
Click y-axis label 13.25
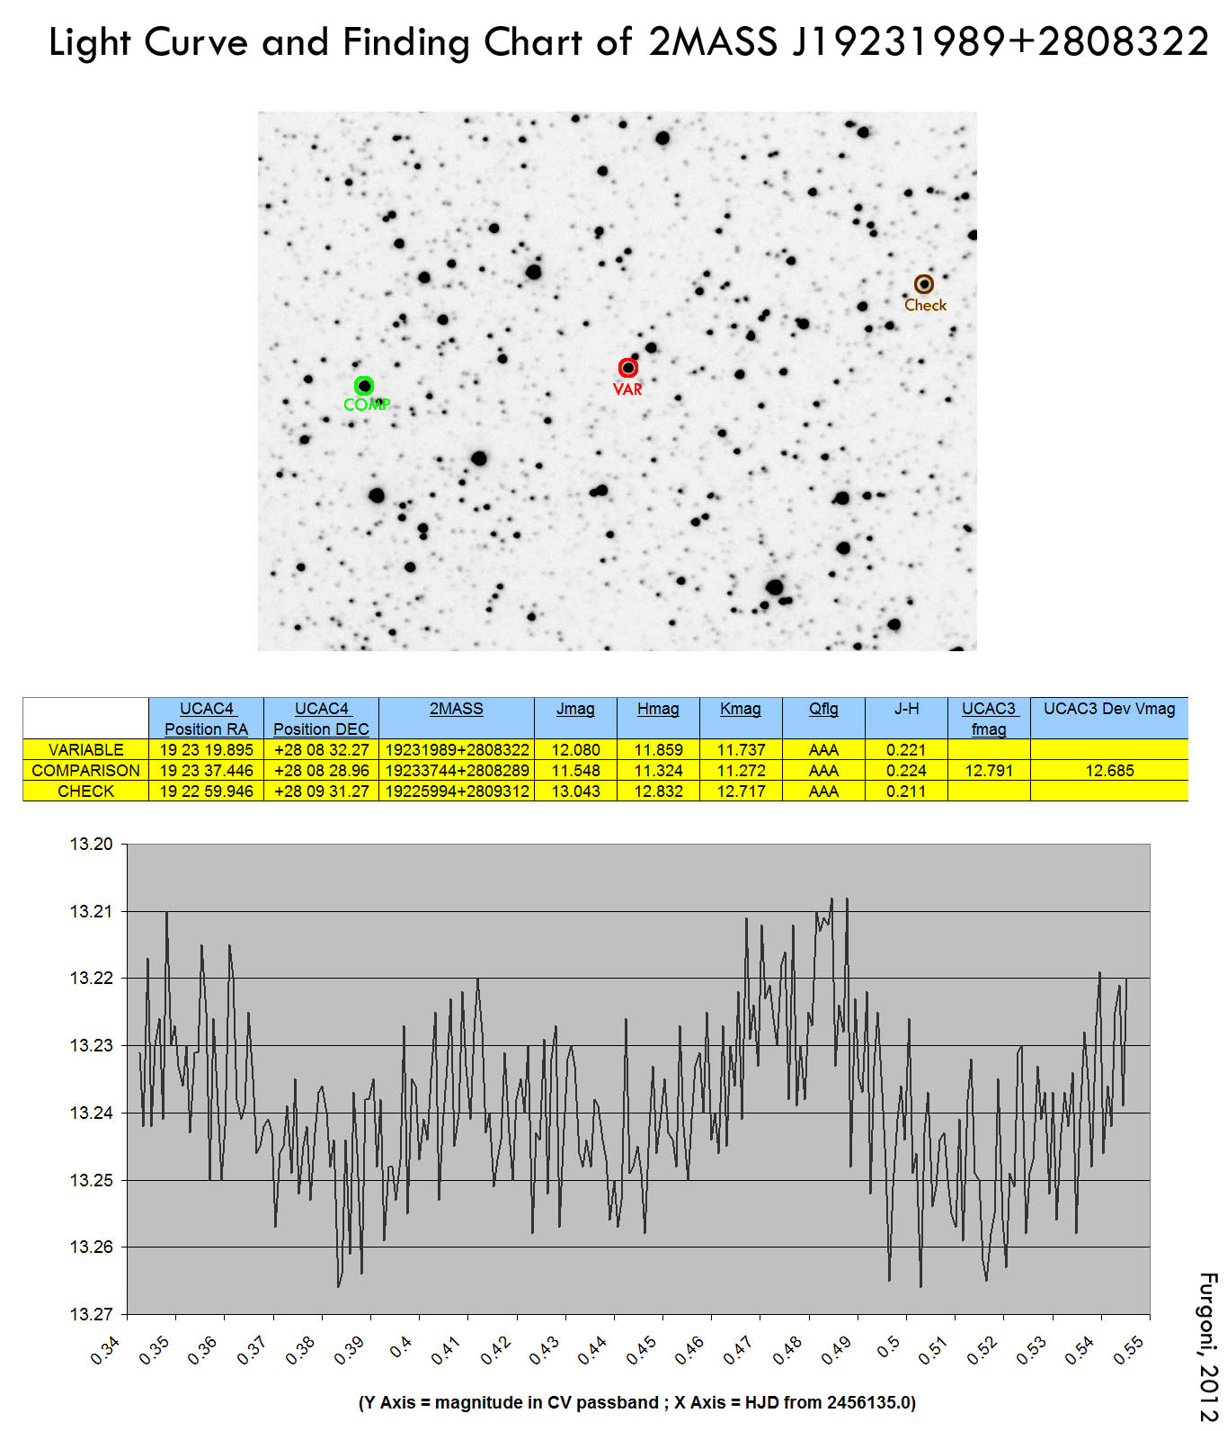click(x=92, y=1180)
